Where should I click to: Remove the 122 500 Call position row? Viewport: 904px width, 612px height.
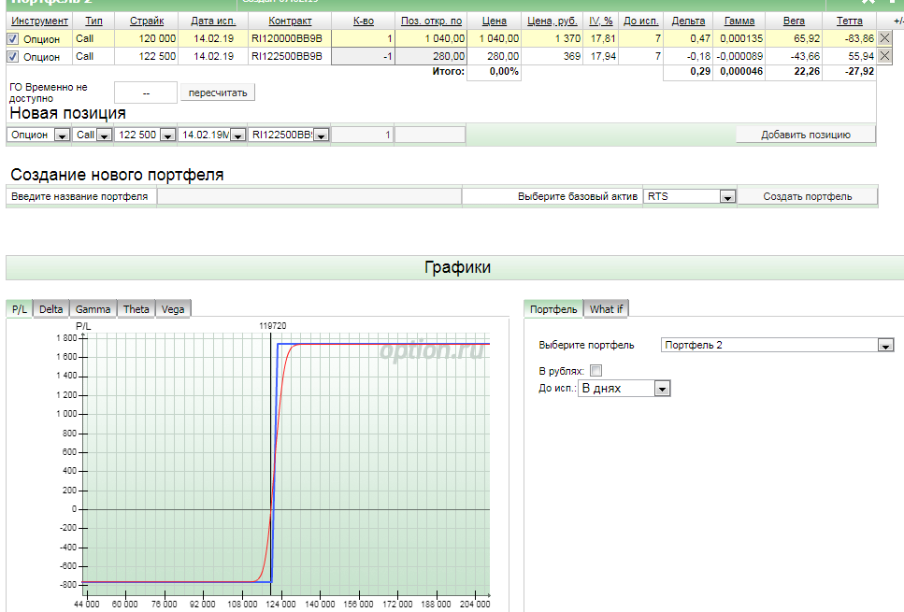coord(884,57)
